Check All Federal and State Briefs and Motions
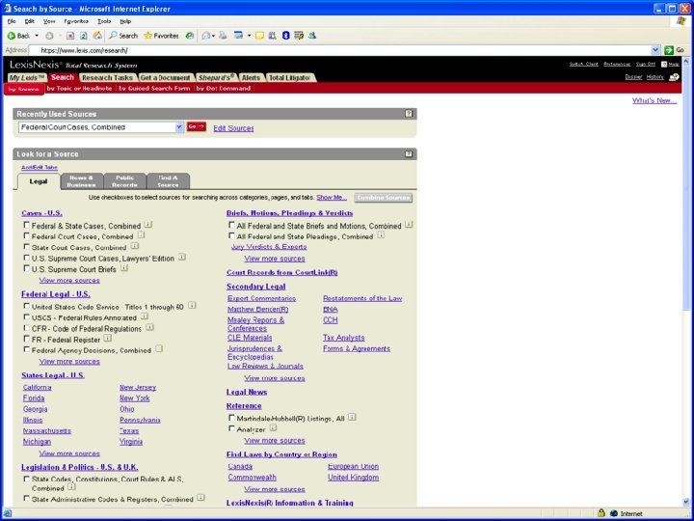 [x=231, y=225]
